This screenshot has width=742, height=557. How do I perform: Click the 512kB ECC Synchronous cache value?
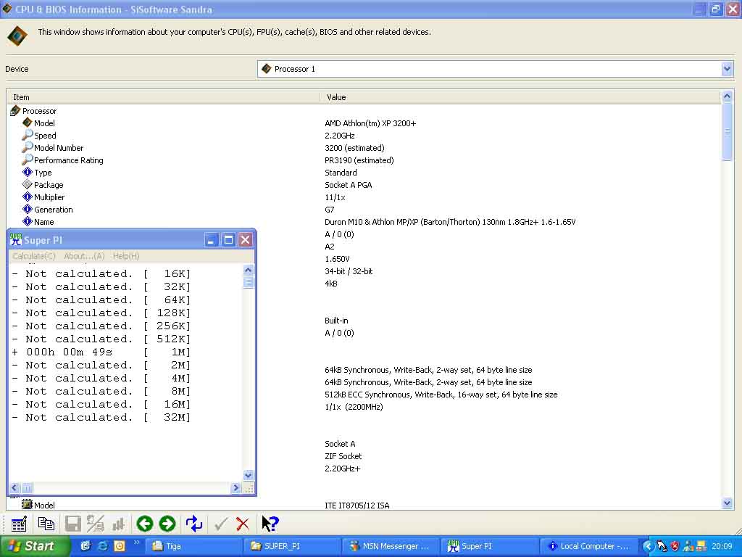click(441, 395)
